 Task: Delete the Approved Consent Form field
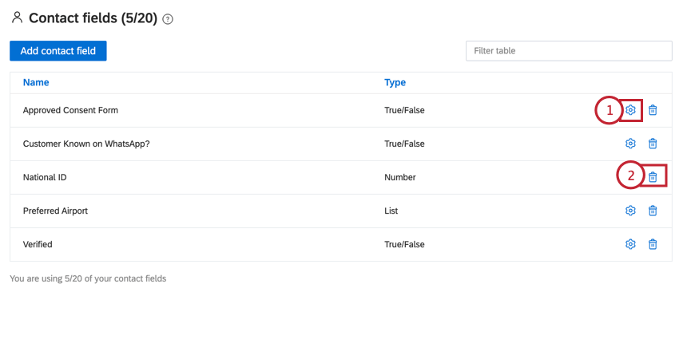pyautogui.click(x=653, y=110)
